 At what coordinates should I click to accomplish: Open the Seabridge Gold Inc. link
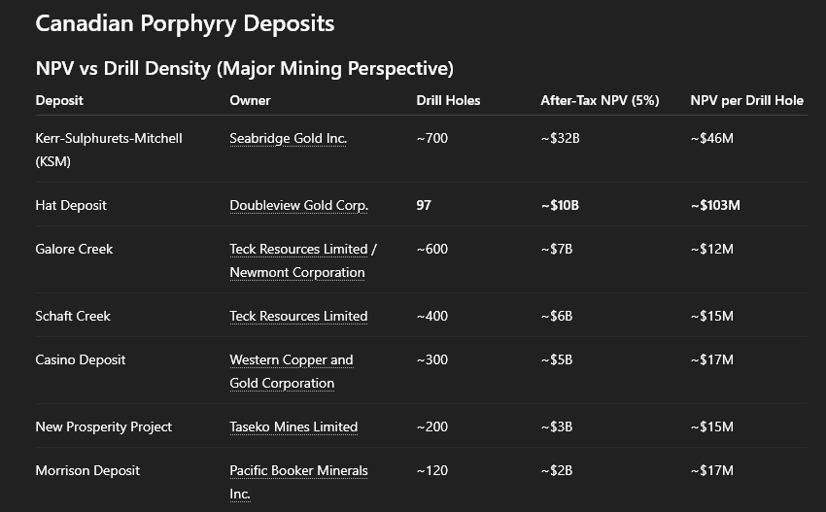click(288, 139)
